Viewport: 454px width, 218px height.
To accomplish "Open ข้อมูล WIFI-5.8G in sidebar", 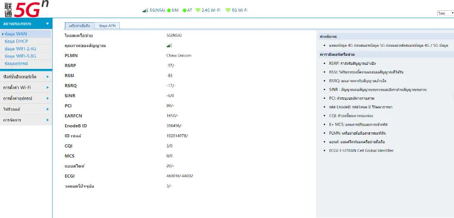I will pyautogui.click(x=20, y=56).
